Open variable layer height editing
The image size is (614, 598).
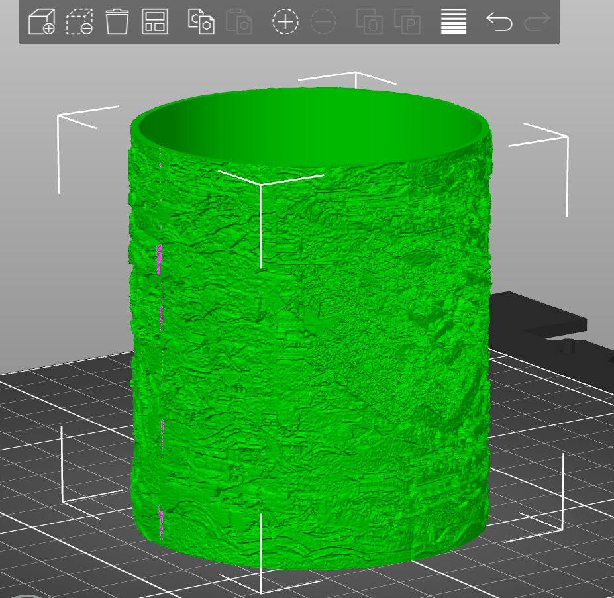(x=454, y=21)
